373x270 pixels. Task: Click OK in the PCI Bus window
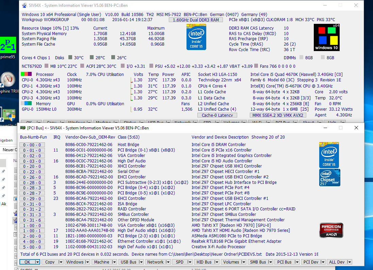27,262
